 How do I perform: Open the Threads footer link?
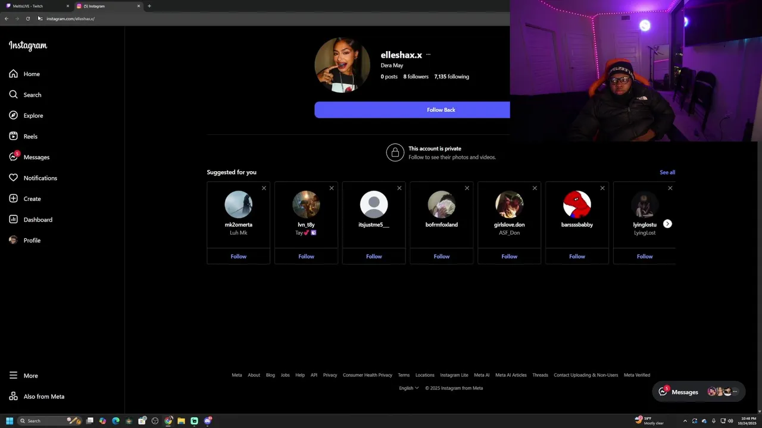point(540,375)
